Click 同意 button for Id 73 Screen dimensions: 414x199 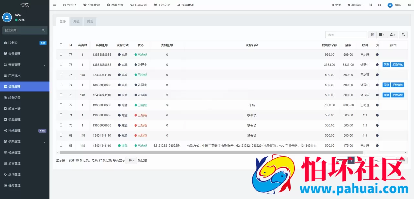pyautogui.click(x=387, y=95)
